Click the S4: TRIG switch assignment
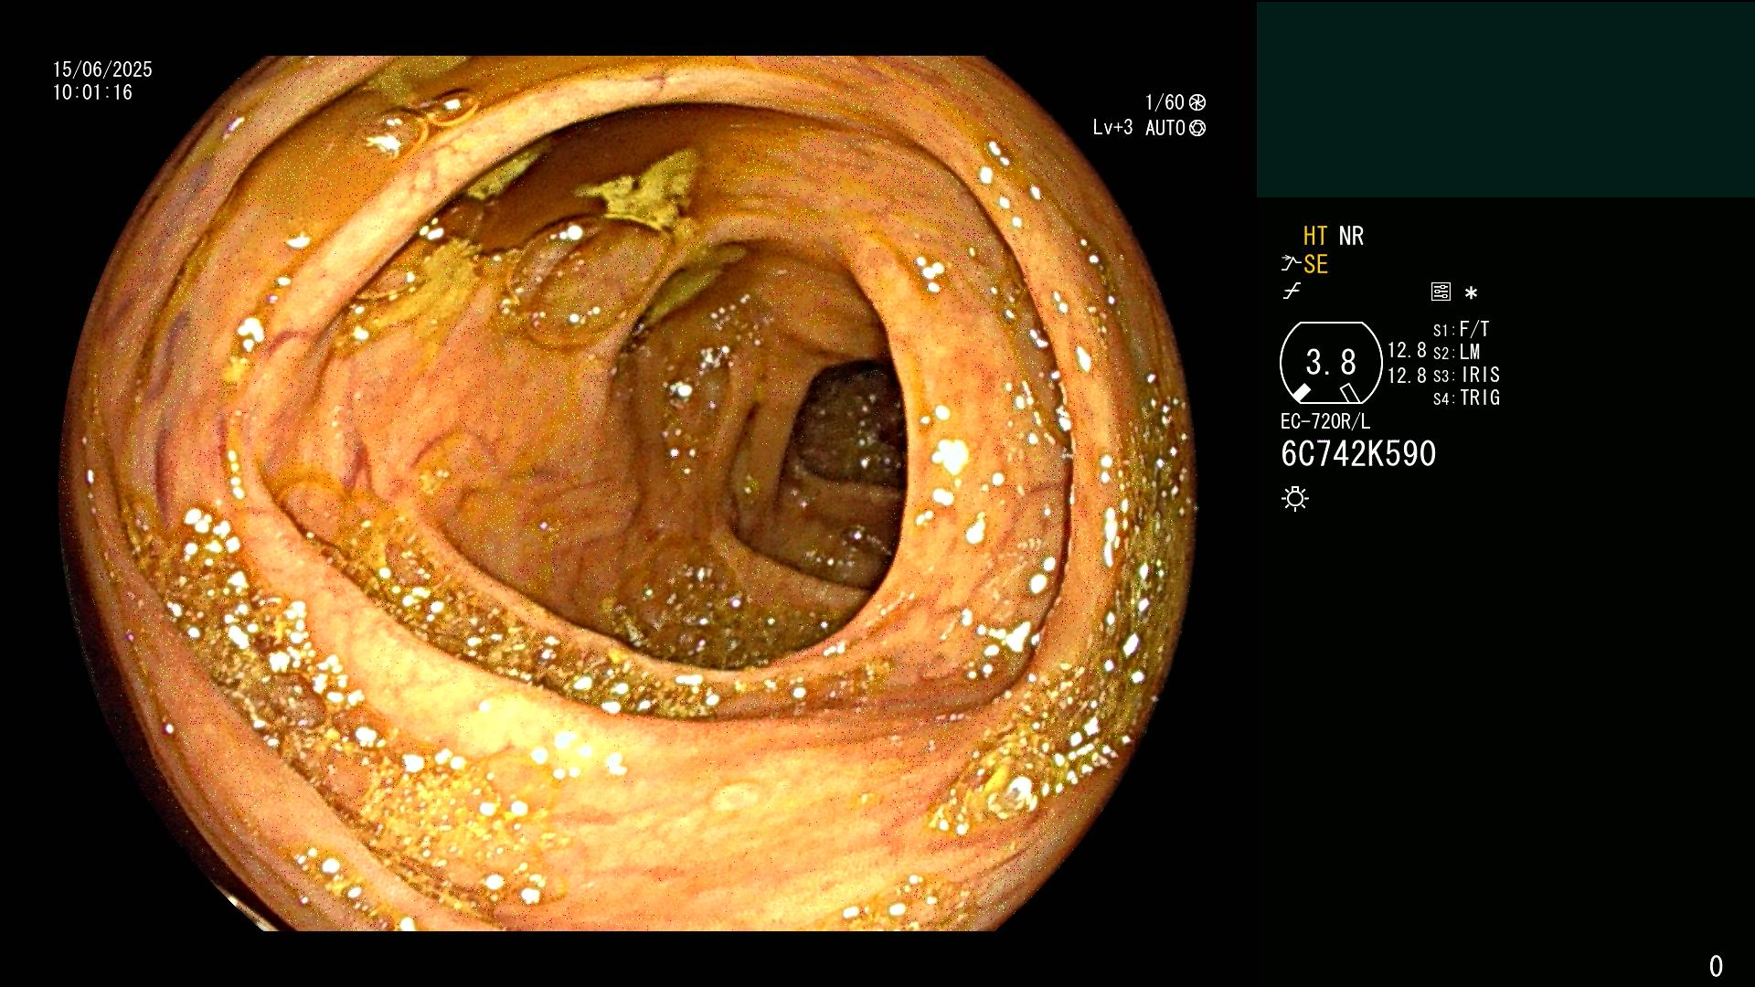This screenshot has width=1755, height=987. [1466, 398]
